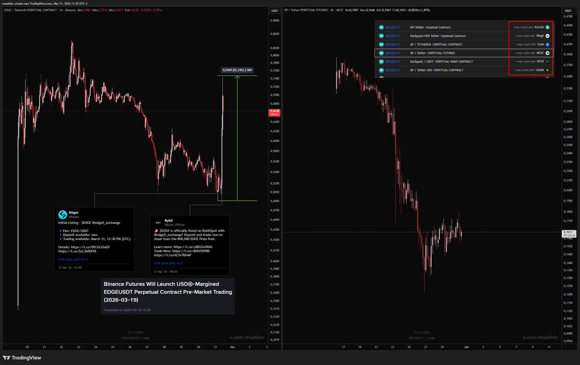Click the BP coin icon in the KuCoin row
Viewport: 580px width, 365px height.
click(x=381, y=27)
